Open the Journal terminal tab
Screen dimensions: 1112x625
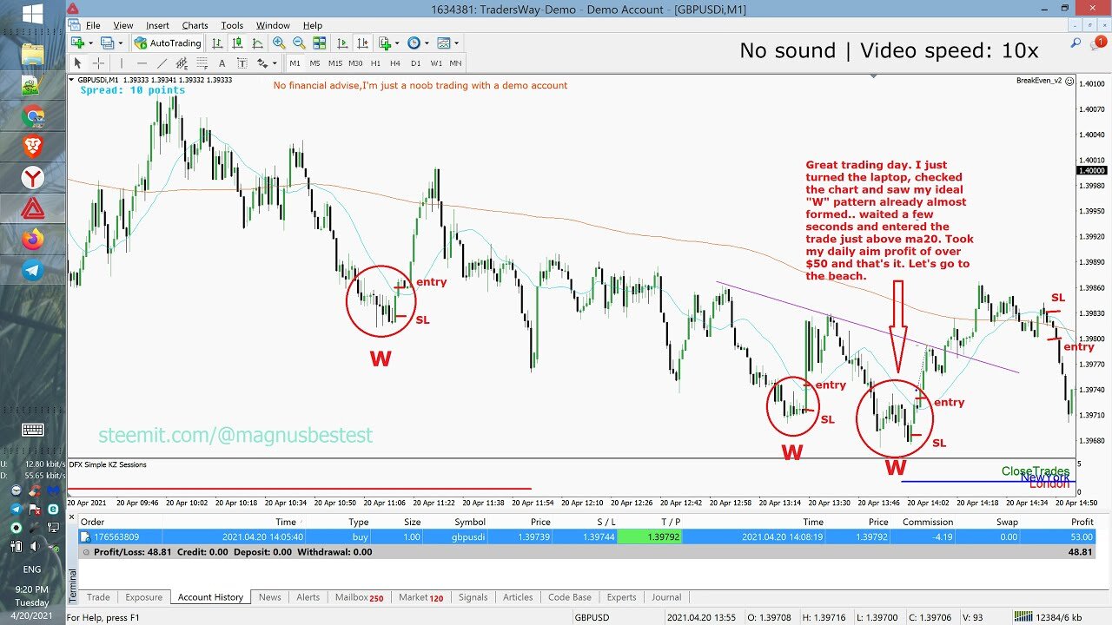[666, 597]
